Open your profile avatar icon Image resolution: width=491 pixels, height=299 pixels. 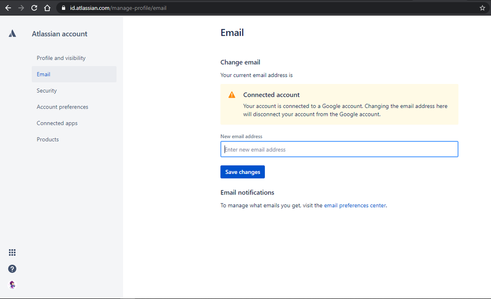coord(12,285)
